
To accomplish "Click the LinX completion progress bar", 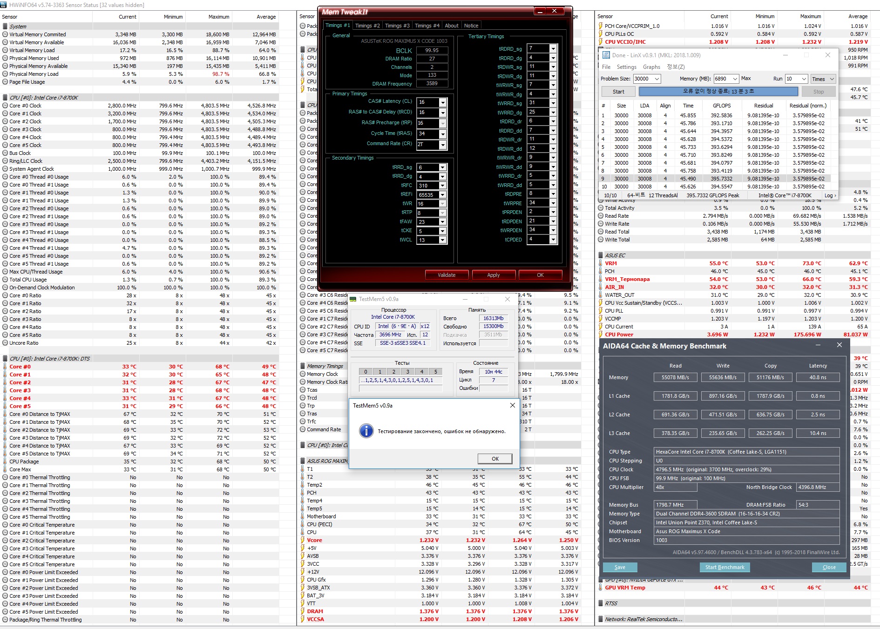I will (x=718, y=92).
